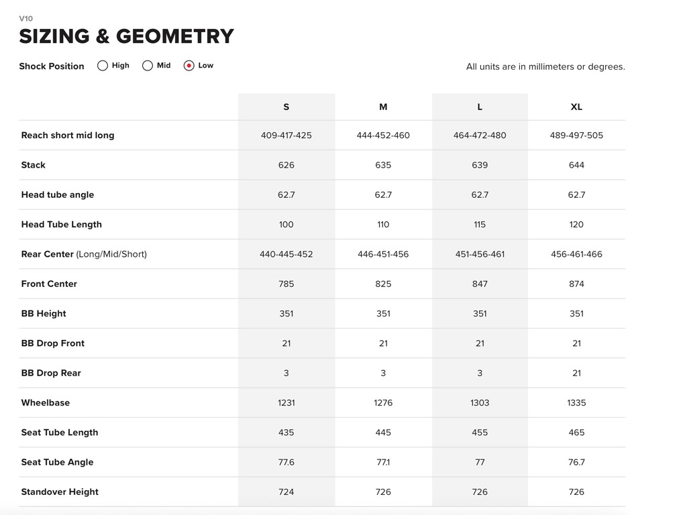Viewport: 687px width, 515px height.
Task: Click the Shock Position label
Action: point(52,66)
